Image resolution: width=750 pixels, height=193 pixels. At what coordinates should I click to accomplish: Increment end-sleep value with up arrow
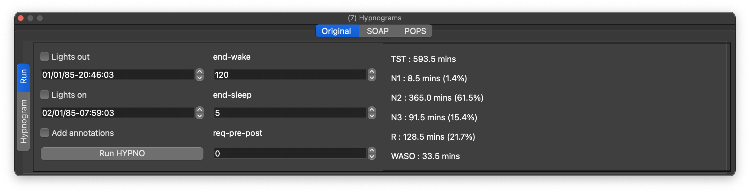372,110
